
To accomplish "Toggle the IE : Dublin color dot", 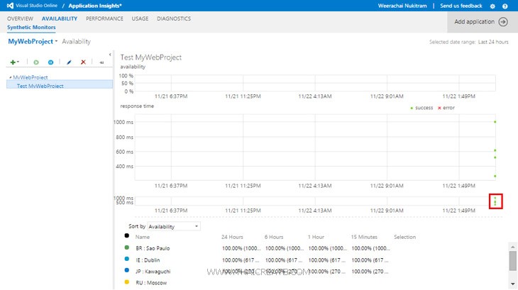I will [126, 259].
